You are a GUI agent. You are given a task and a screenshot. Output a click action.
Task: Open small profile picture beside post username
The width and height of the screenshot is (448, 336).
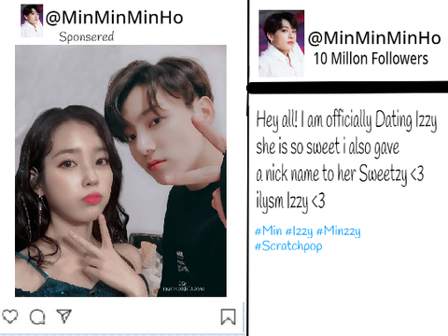click(x=32, y=21)
